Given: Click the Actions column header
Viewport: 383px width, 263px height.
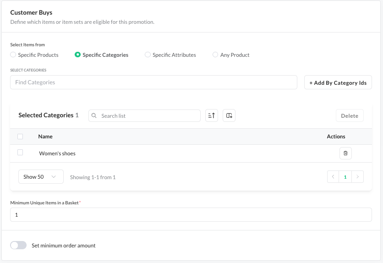Looking at the screenshot, I should (x=336, y=137).
